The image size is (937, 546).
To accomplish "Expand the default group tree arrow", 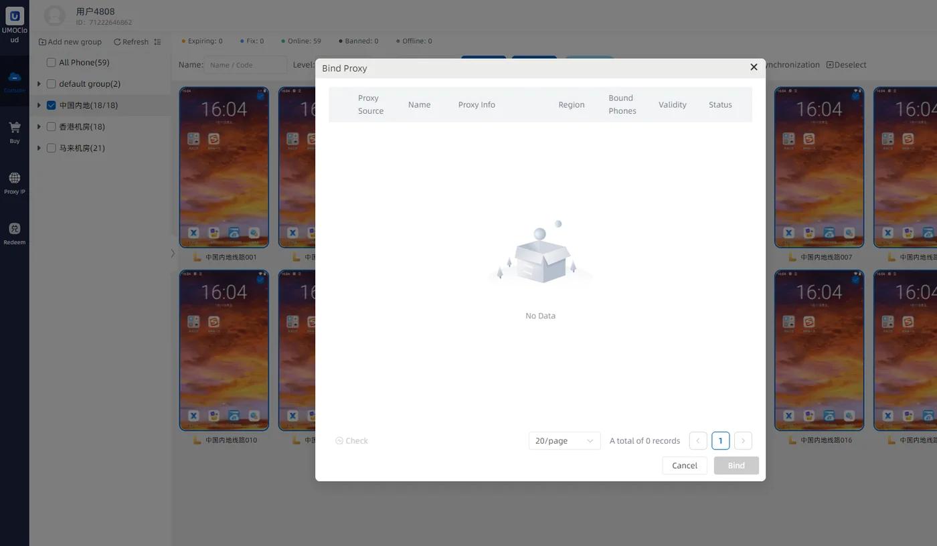I will [39, 84].
